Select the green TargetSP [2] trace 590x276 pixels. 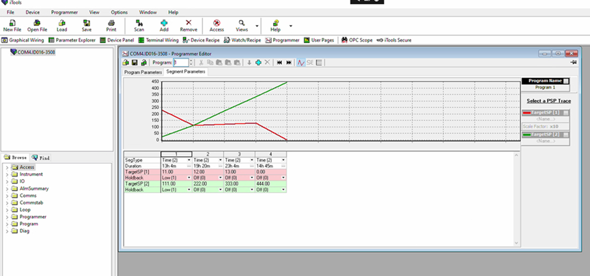546,134
